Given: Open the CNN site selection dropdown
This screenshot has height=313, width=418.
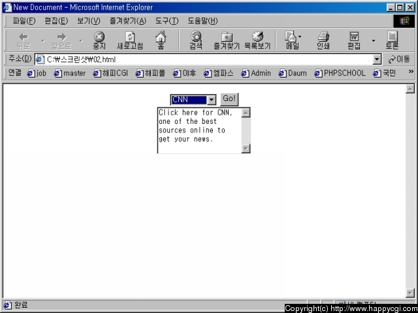Looking at the screenshot, I should (193, 100).
